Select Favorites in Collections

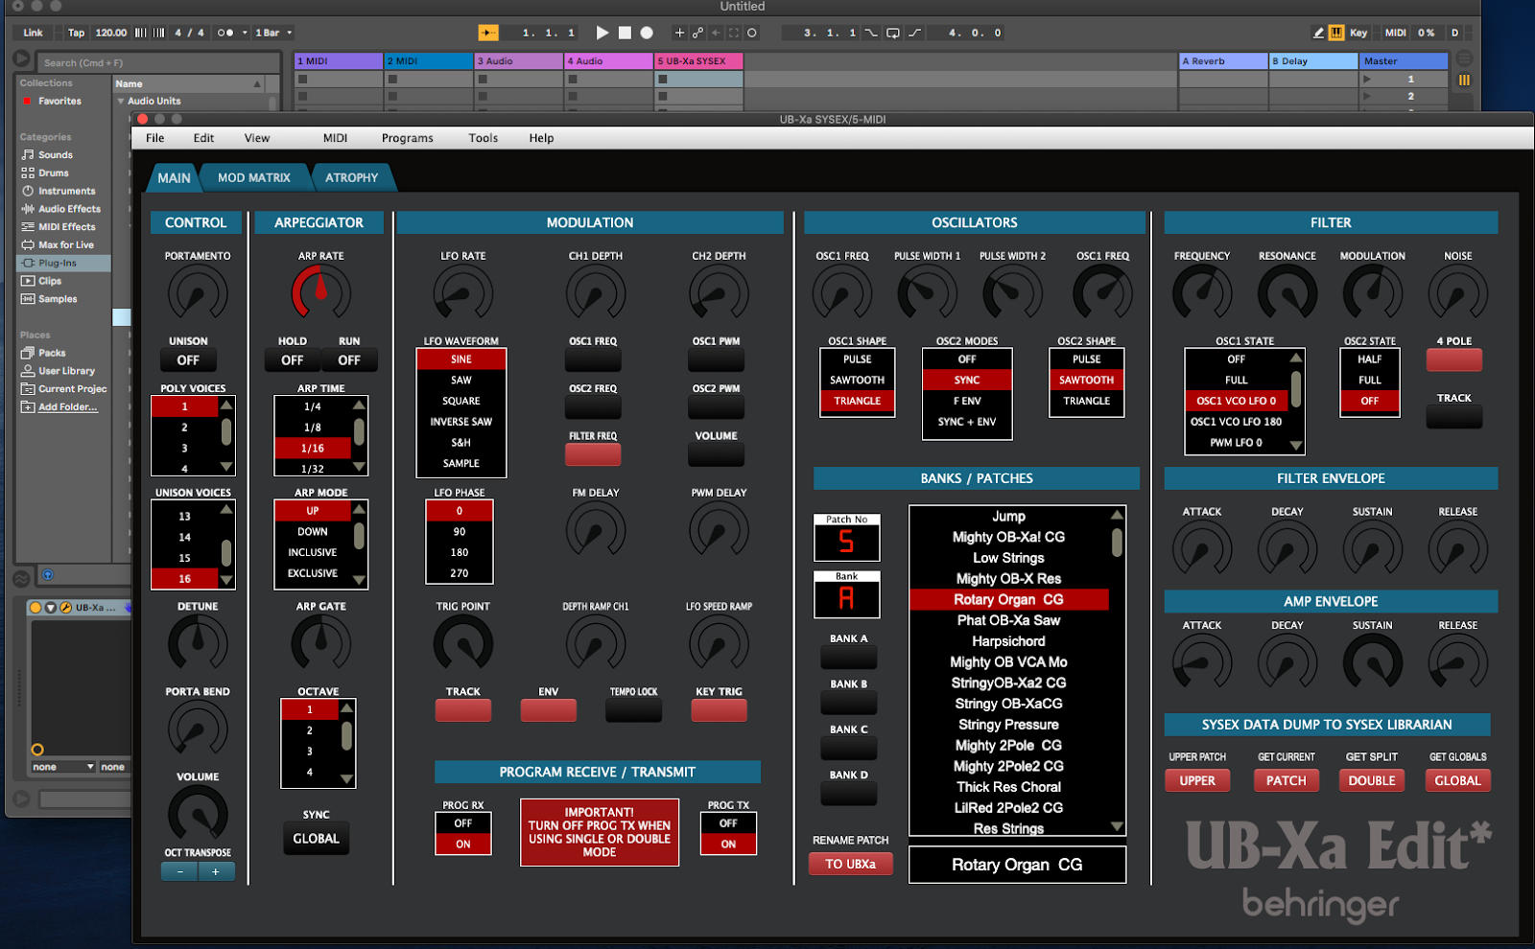point(59,102)
